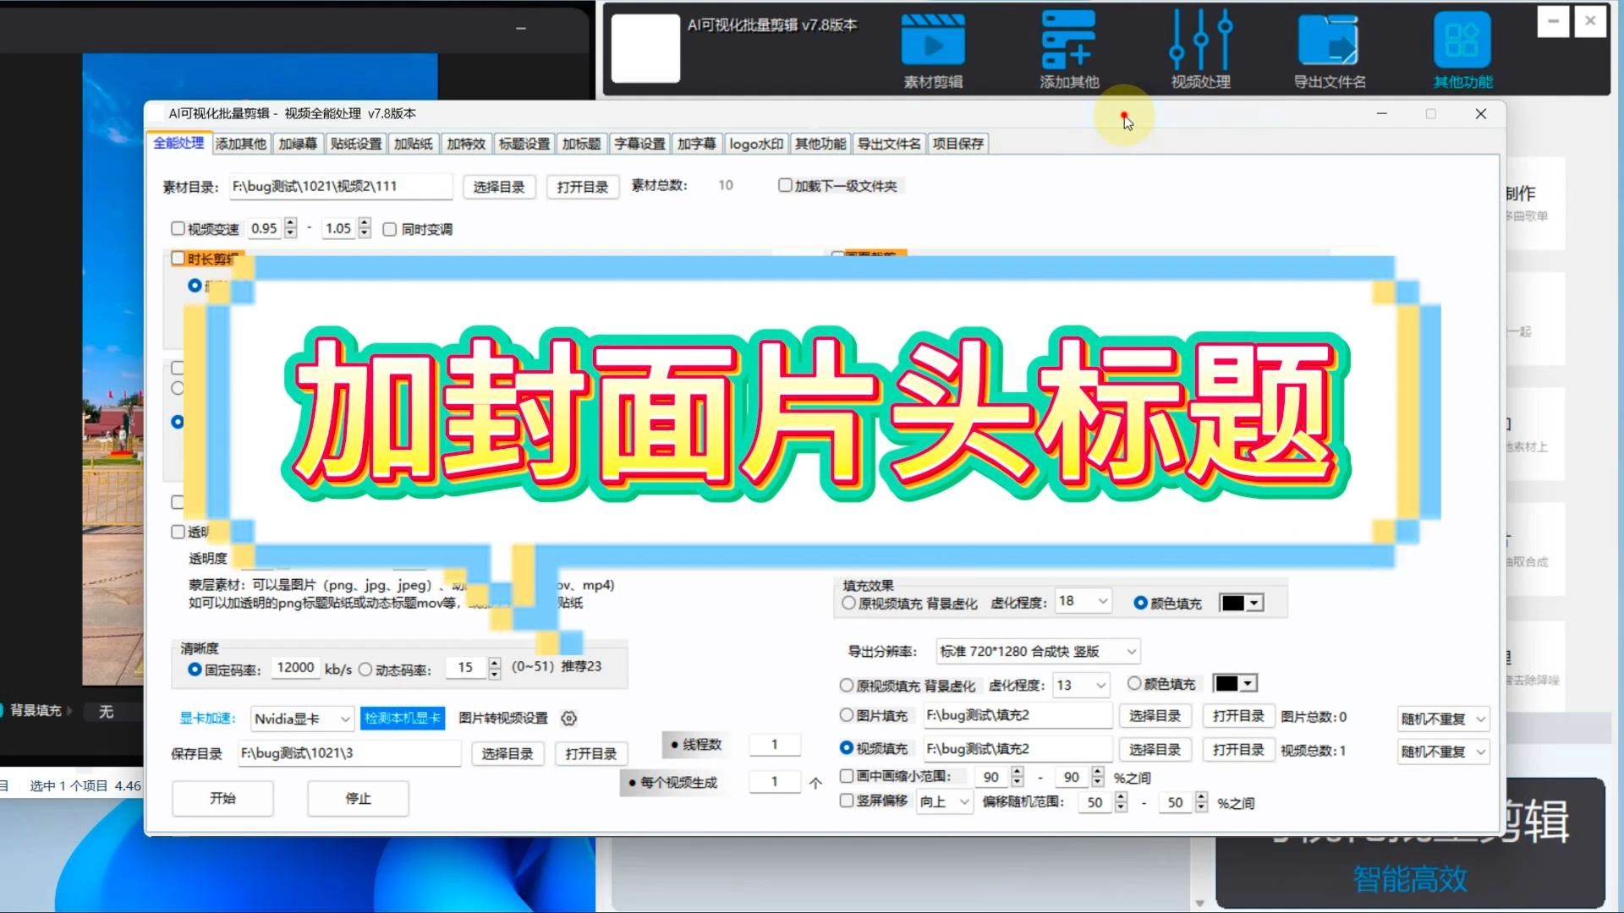The height and width of the screenshot is (913, 1624).
Task: Open the 随机不重复 dropdown for 图片填充
Action: (x=1443, y=719)
